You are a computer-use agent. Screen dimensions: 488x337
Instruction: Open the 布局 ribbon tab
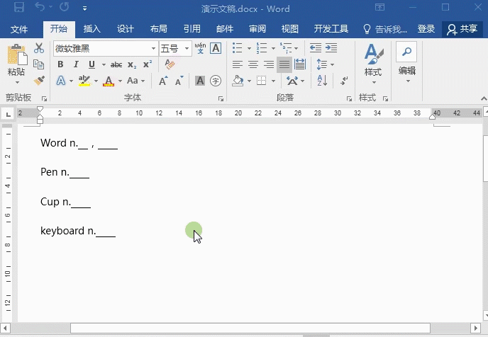point(159,29)
